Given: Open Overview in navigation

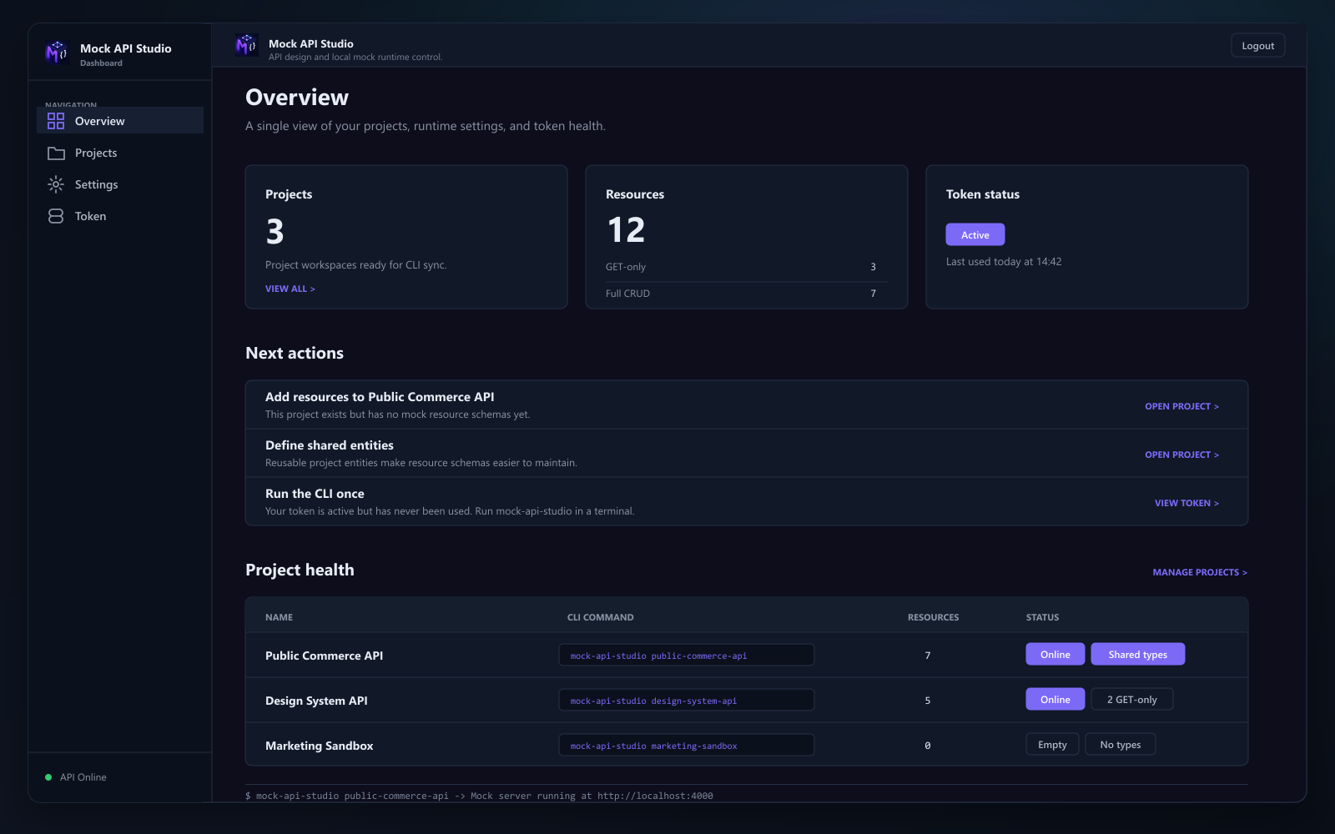Looking at the screenshot, I should point(120,120).
